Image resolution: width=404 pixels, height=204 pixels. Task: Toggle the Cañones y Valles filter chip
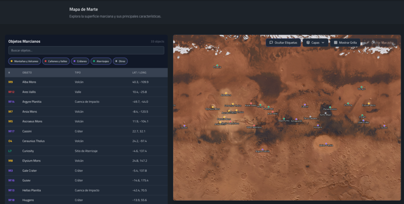tap(56, 61)
